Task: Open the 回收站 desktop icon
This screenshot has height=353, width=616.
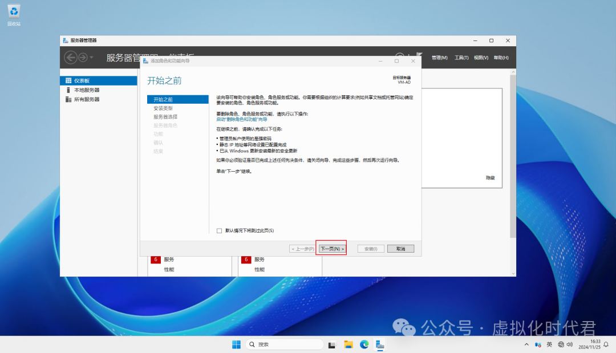Action: 13,13
